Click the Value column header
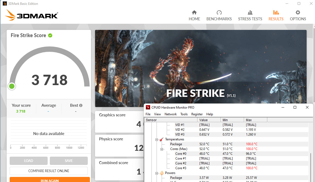Screen dimensions: 315x182 point(209,120)
